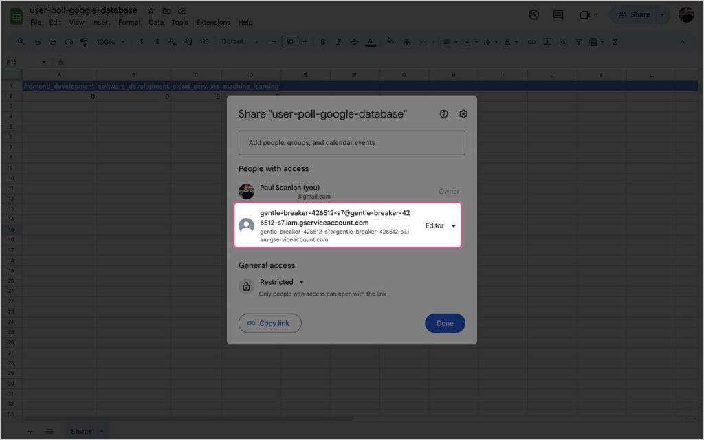Open share settings gear in dialog
The image size is (704, 440).
coord(463,114)
